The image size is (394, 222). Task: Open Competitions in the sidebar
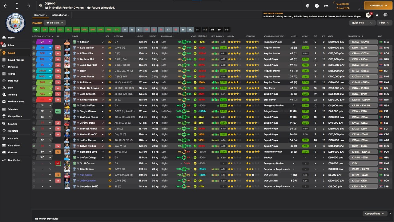click(16, 116)
